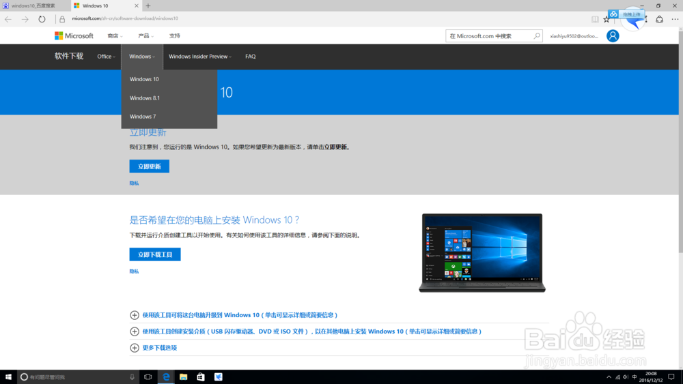Click the address bar lock icon
Viewport: 683px width, 384px height.
point(62,19)
